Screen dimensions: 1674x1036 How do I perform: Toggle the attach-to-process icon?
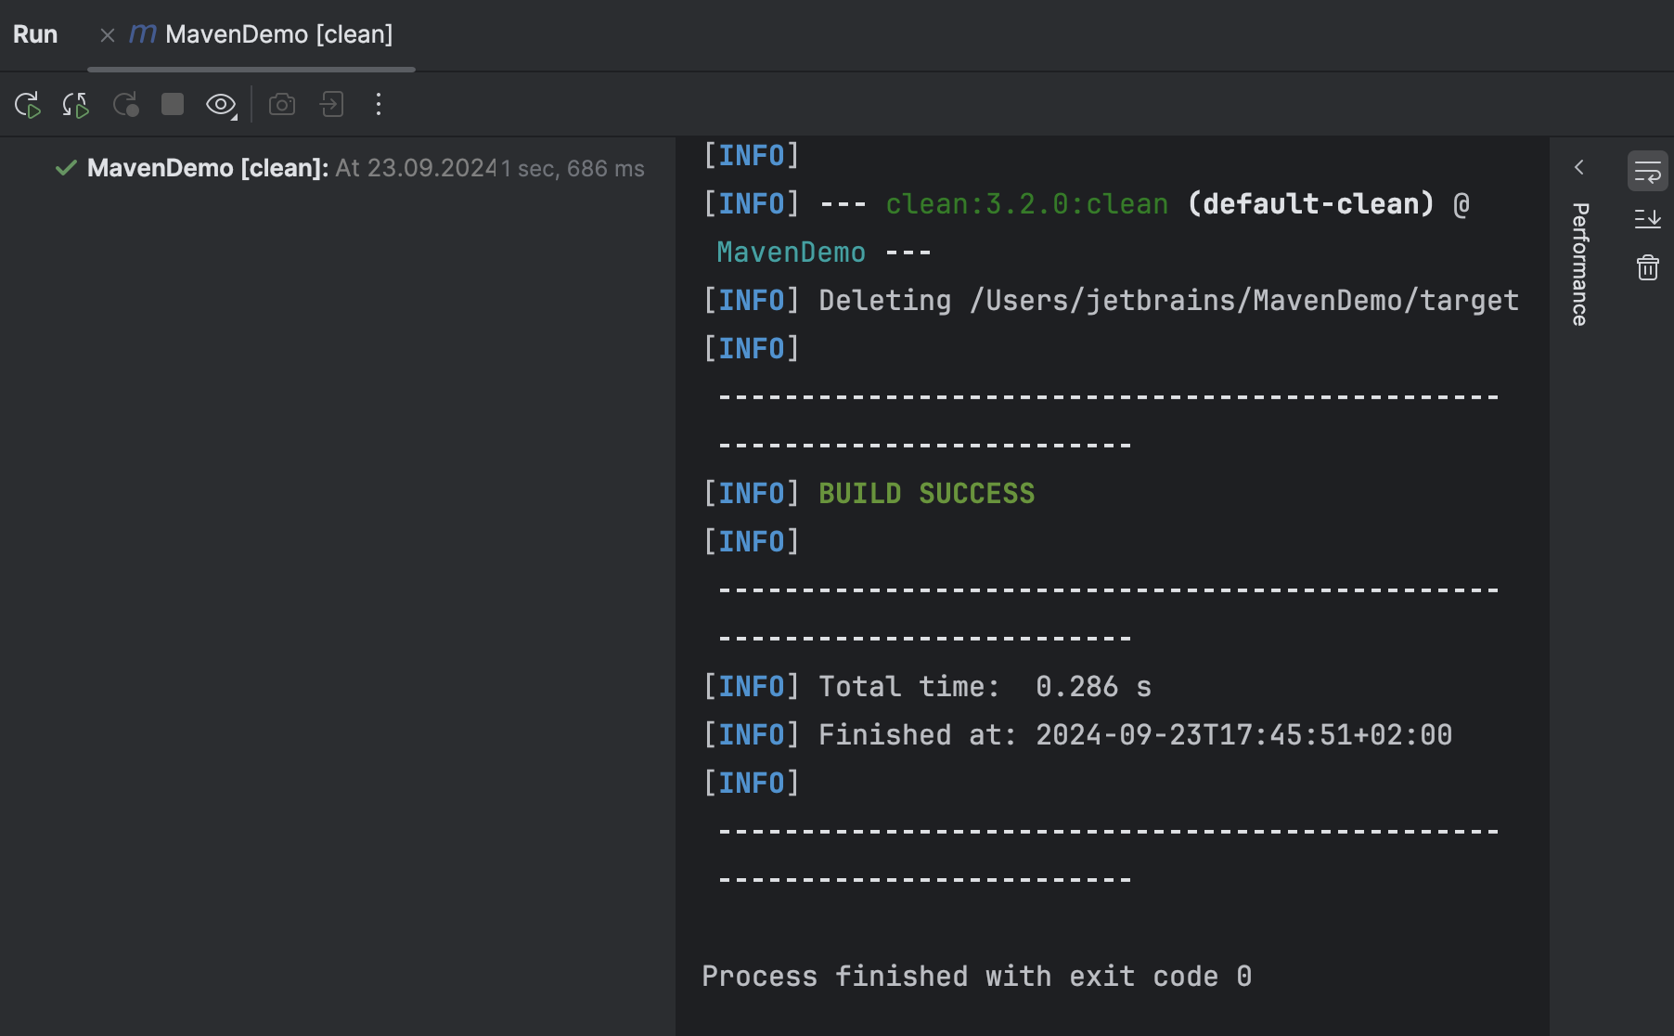330,105
